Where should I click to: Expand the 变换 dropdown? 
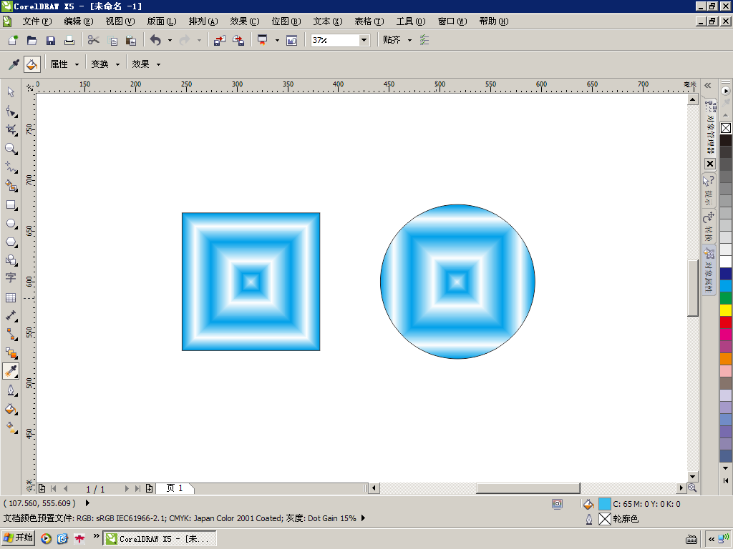[118, 64]
